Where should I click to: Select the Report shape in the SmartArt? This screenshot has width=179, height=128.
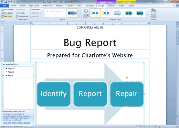(x=90, y=94)
